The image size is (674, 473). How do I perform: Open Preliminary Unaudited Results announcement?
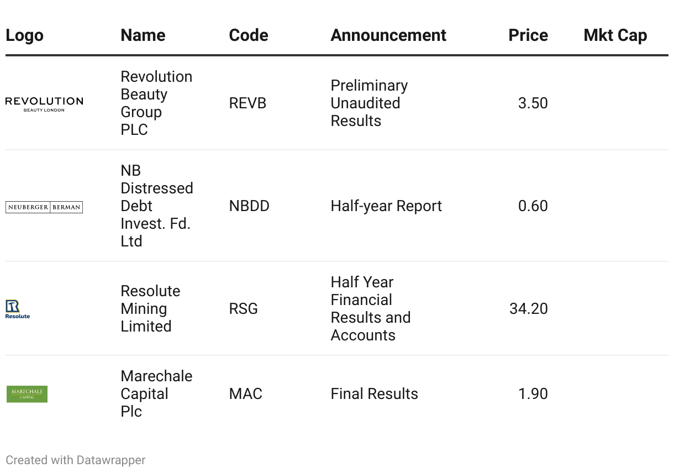click(x=369, y=103)
